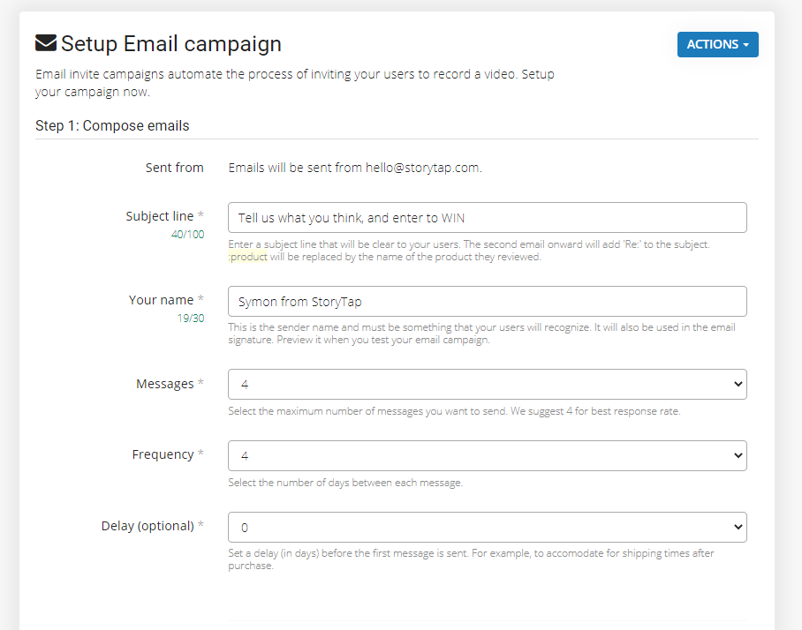The image size is (802, 630).
Task: Click the Delay (optional) label
Action: (148, 526)
